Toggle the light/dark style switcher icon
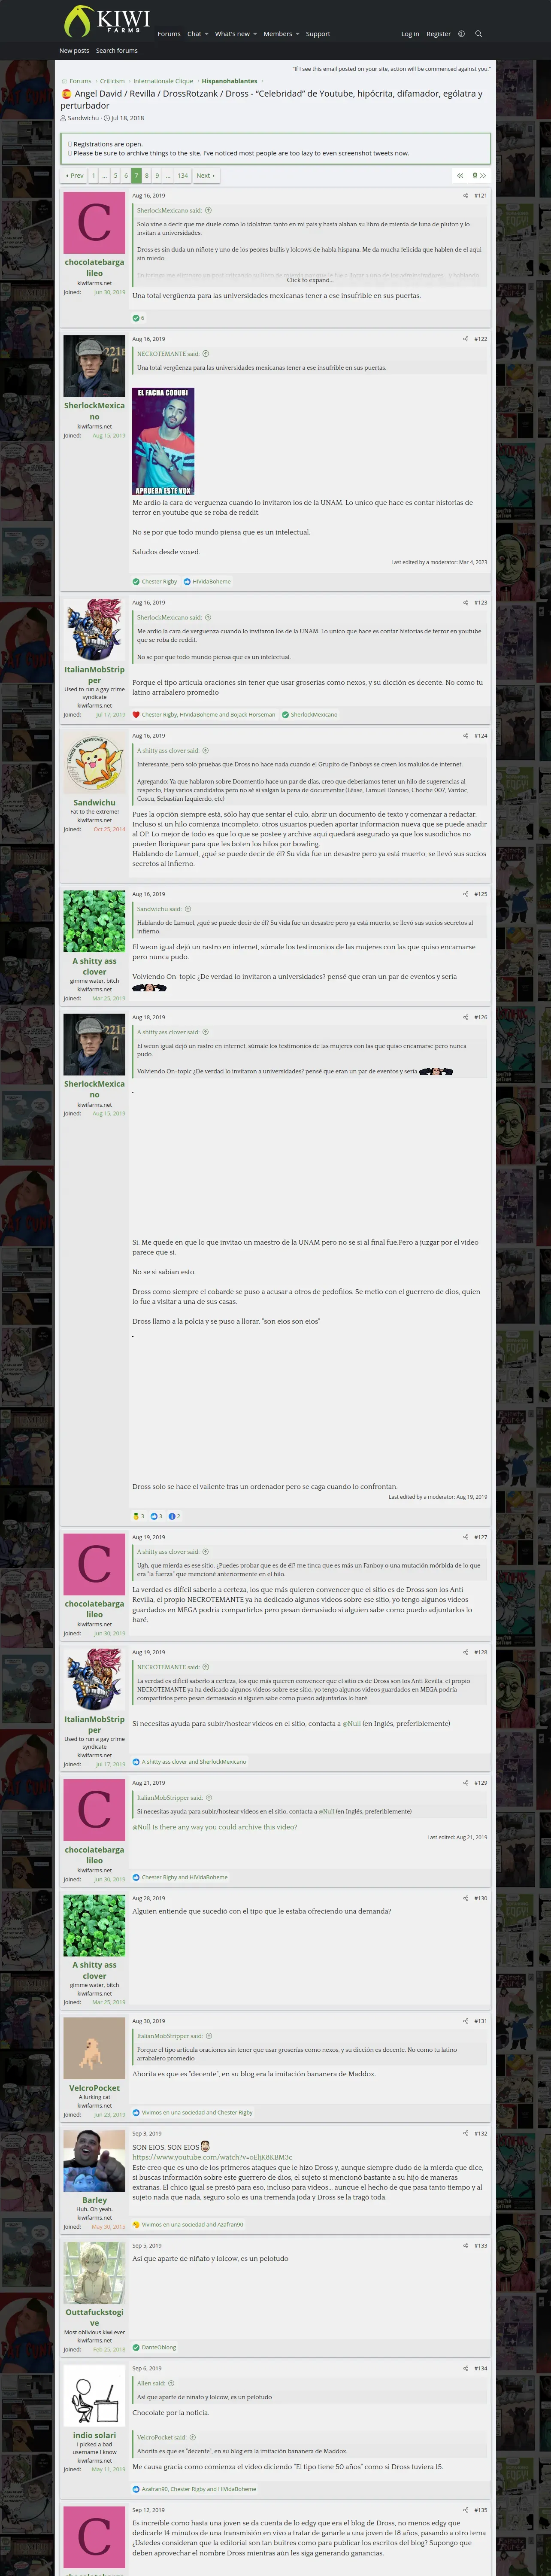 point(461,34)
